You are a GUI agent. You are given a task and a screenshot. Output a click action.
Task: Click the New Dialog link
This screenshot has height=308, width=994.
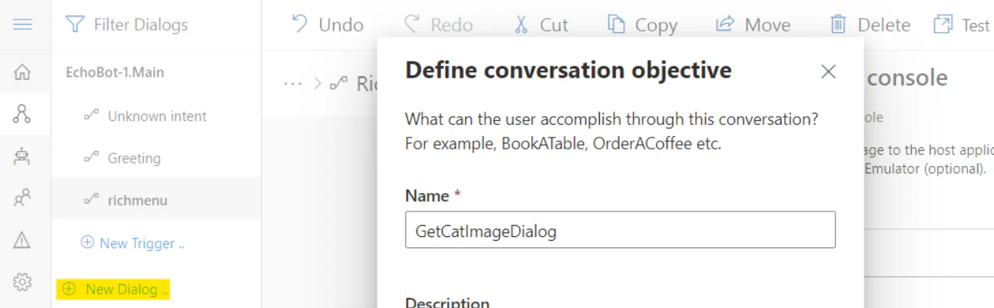coord(115,289)
